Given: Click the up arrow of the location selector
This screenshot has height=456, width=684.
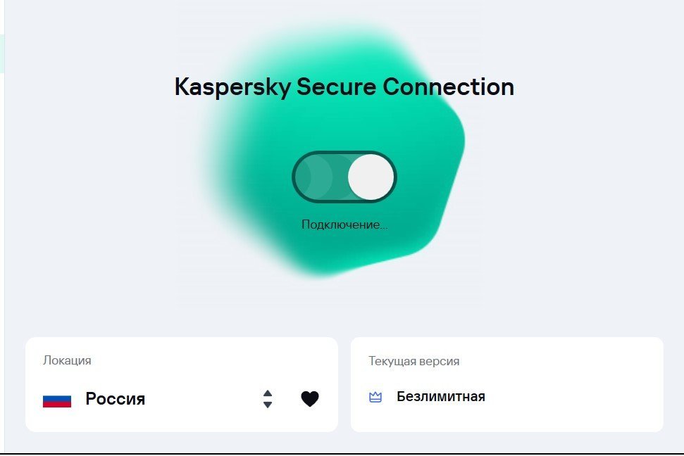Looking at the screenshot, I should coord(268,393).
